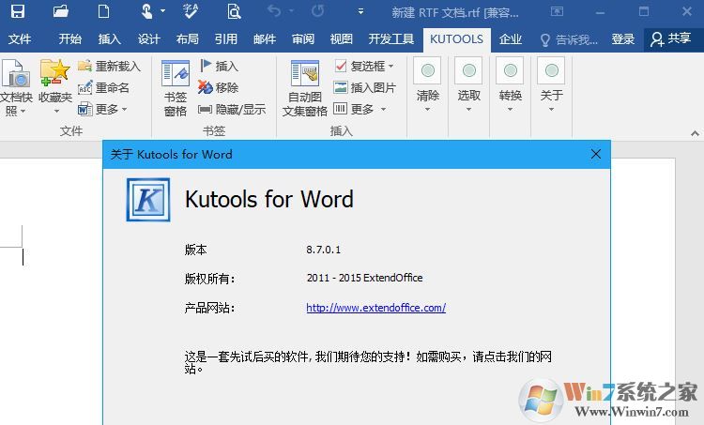The height and width of the screenshot is (425, 704).
Task: Open the 关于 dropdown menu
Action: pos(551,85)
